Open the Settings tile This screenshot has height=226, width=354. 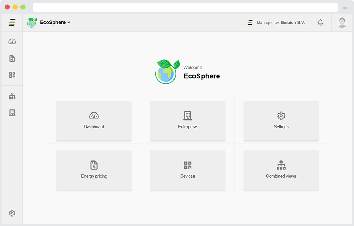pos(281,121)
